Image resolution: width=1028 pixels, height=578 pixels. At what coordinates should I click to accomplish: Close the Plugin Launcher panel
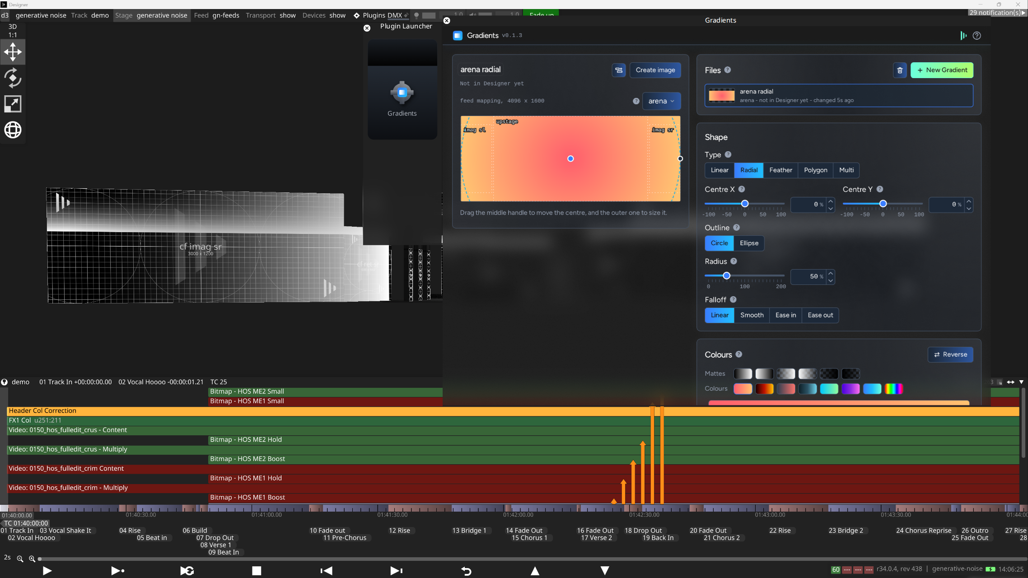click(367, 28)
